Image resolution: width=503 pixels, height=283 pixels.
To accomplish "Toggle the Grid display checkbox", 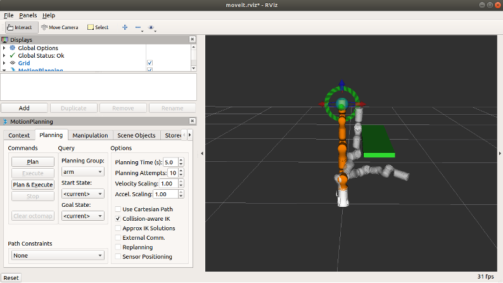I will 150,63.
